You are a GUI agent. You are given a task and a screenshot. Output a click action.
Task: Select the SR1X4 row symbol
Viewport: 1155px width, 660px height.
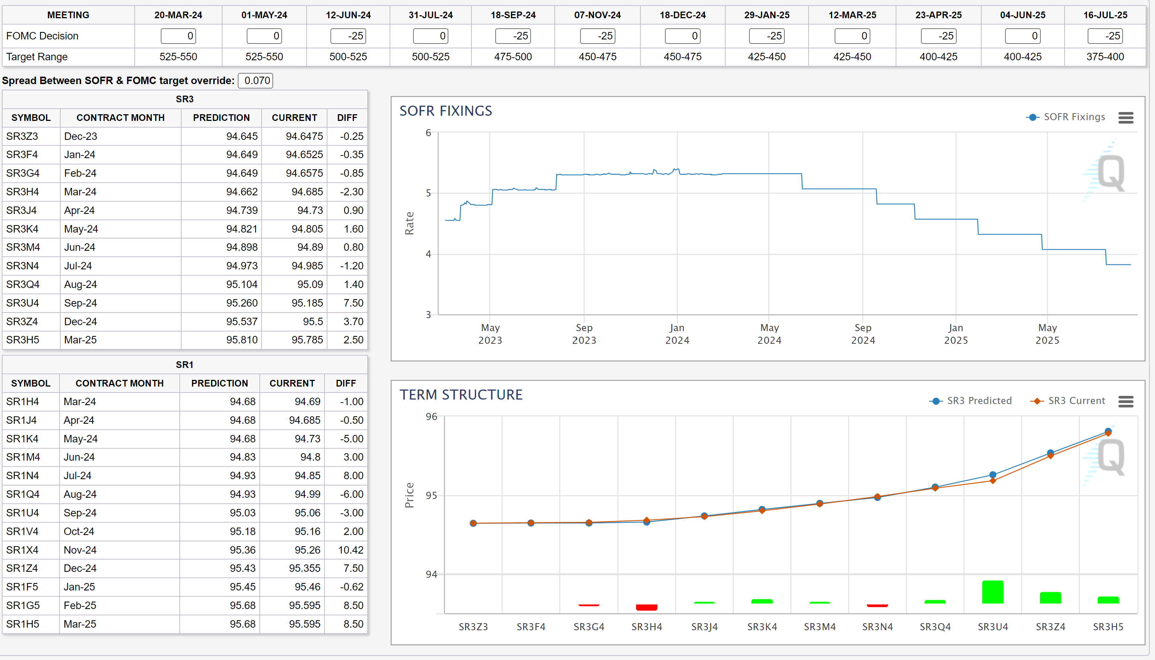pos(22,550)
